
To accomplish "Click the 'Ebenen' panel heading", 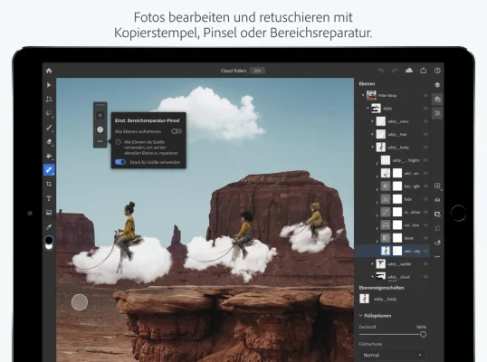I will (367, 83).
